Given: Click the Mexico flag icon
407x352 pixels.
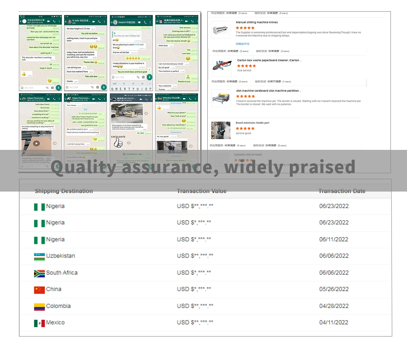Looking at the screenshot, I should (39, 323).
